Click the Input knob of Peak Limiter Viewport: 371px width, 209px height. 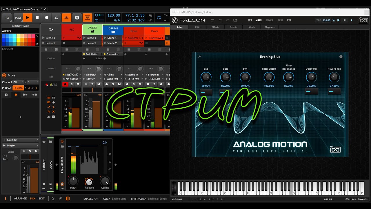pos(73,181)
